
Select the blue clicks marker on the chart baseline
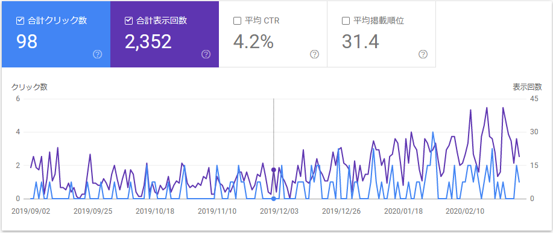(x=274, y=199)
